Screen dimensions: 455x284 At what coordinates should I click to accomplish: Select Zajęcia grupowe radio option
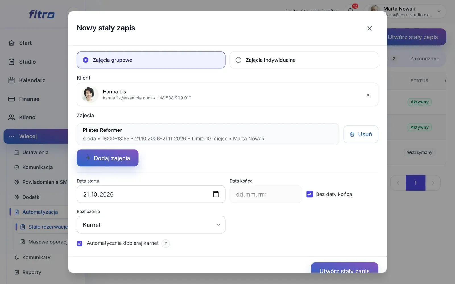tap(151, 60)
